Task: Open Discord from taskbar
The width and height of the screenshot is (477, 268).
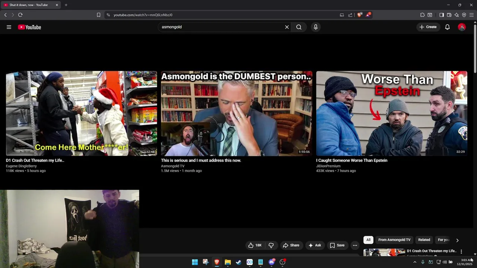Action: (x=272, y=262)
